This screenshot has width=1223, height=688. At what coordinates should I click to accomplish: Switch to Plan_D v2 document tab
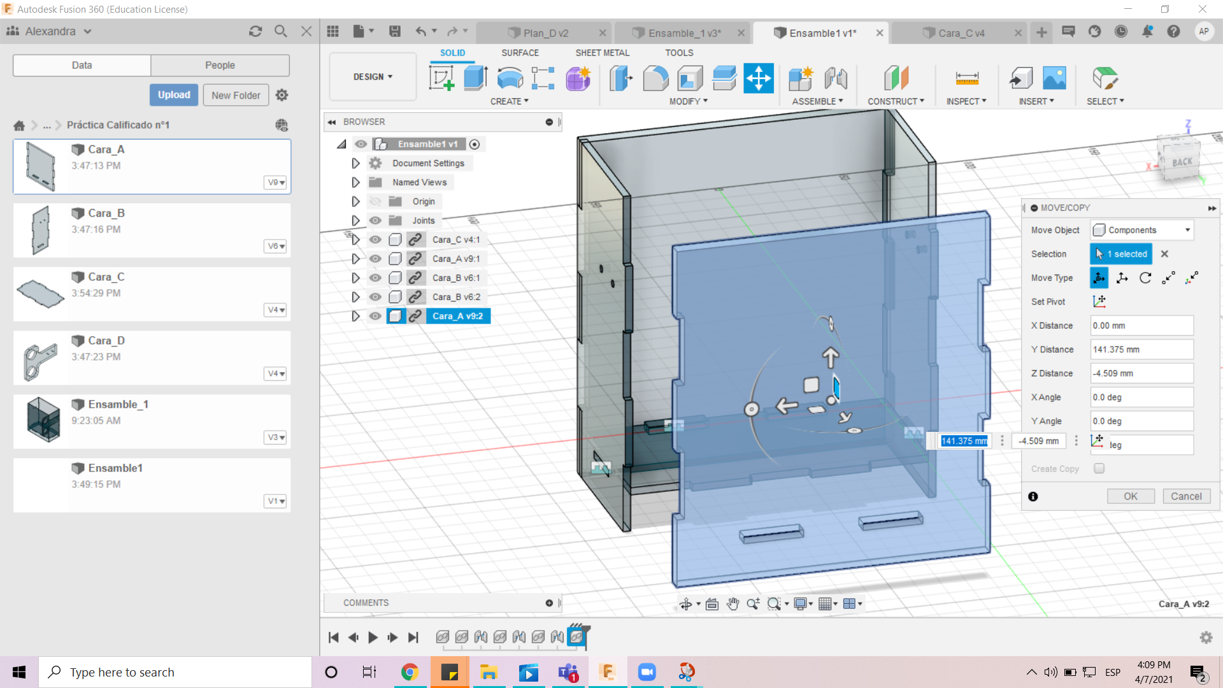[x=545, y=33]
